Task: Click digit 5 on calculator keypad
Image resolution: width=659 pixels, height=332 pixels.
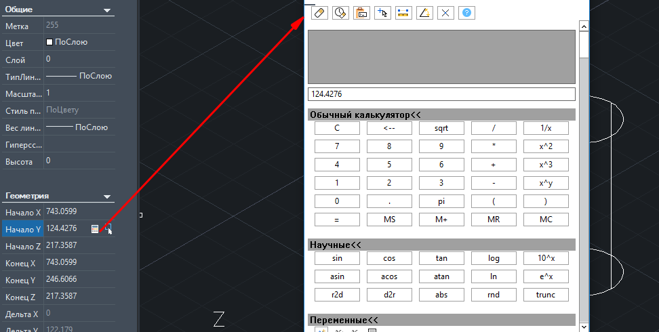Action: [x=389, y=165]
